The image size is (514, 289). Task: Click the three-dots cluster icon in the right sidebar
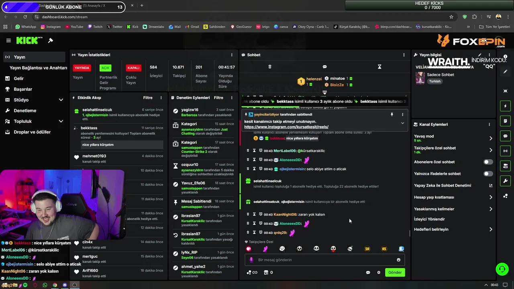[x=505, y=196]
